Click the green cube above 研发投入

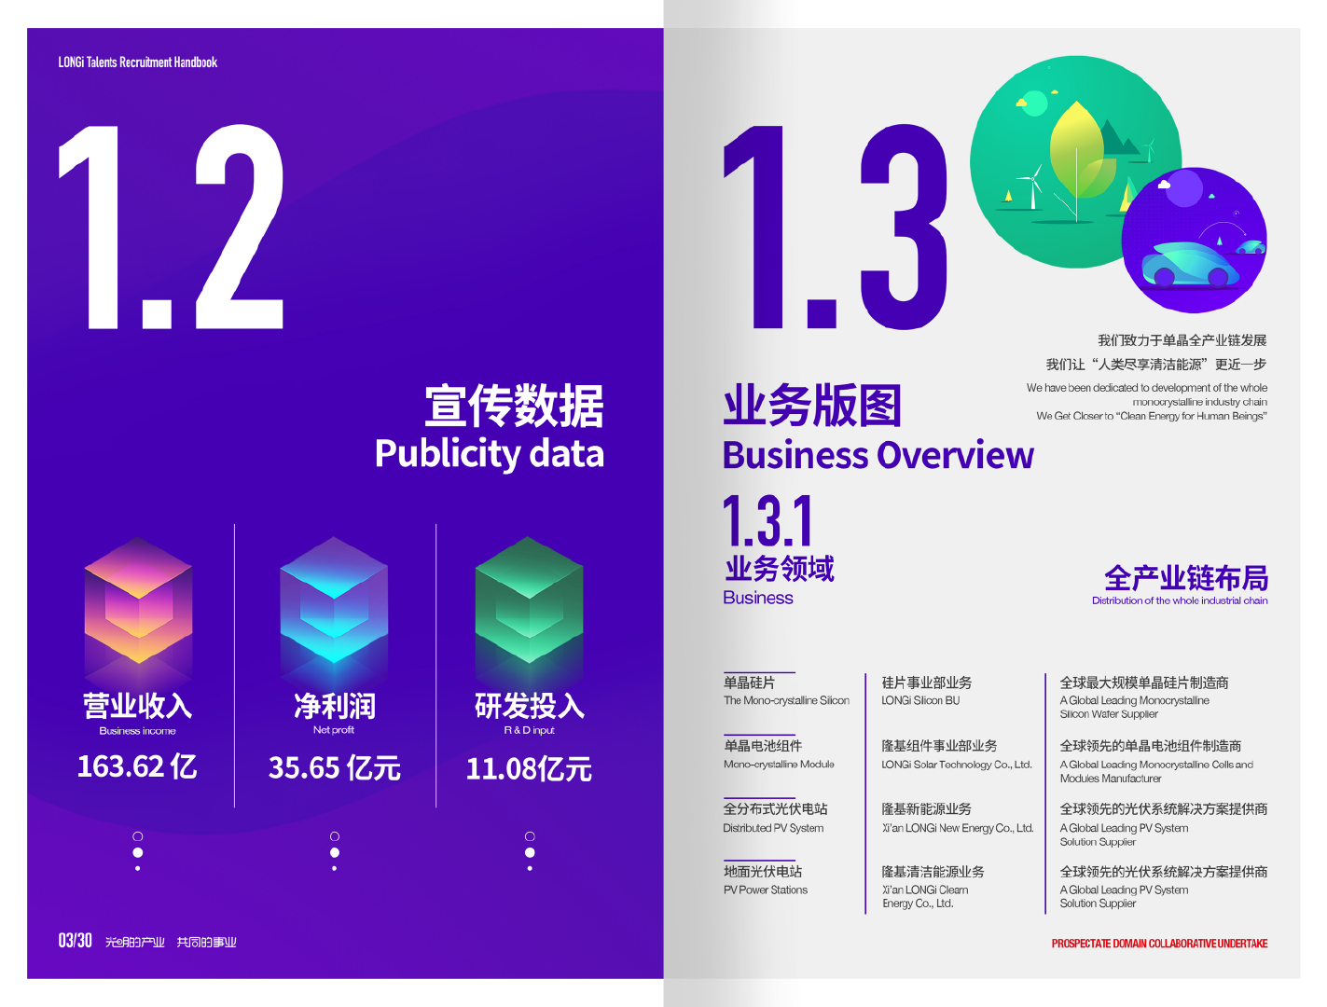click(x=529, y=601)
